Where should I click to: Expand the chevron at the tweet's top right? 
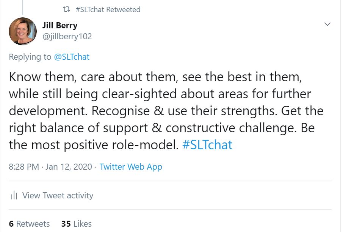tap(327, 23)
